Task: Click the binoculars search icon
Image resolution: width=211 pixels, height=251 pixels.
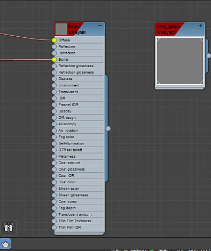Action: point(9,228)
